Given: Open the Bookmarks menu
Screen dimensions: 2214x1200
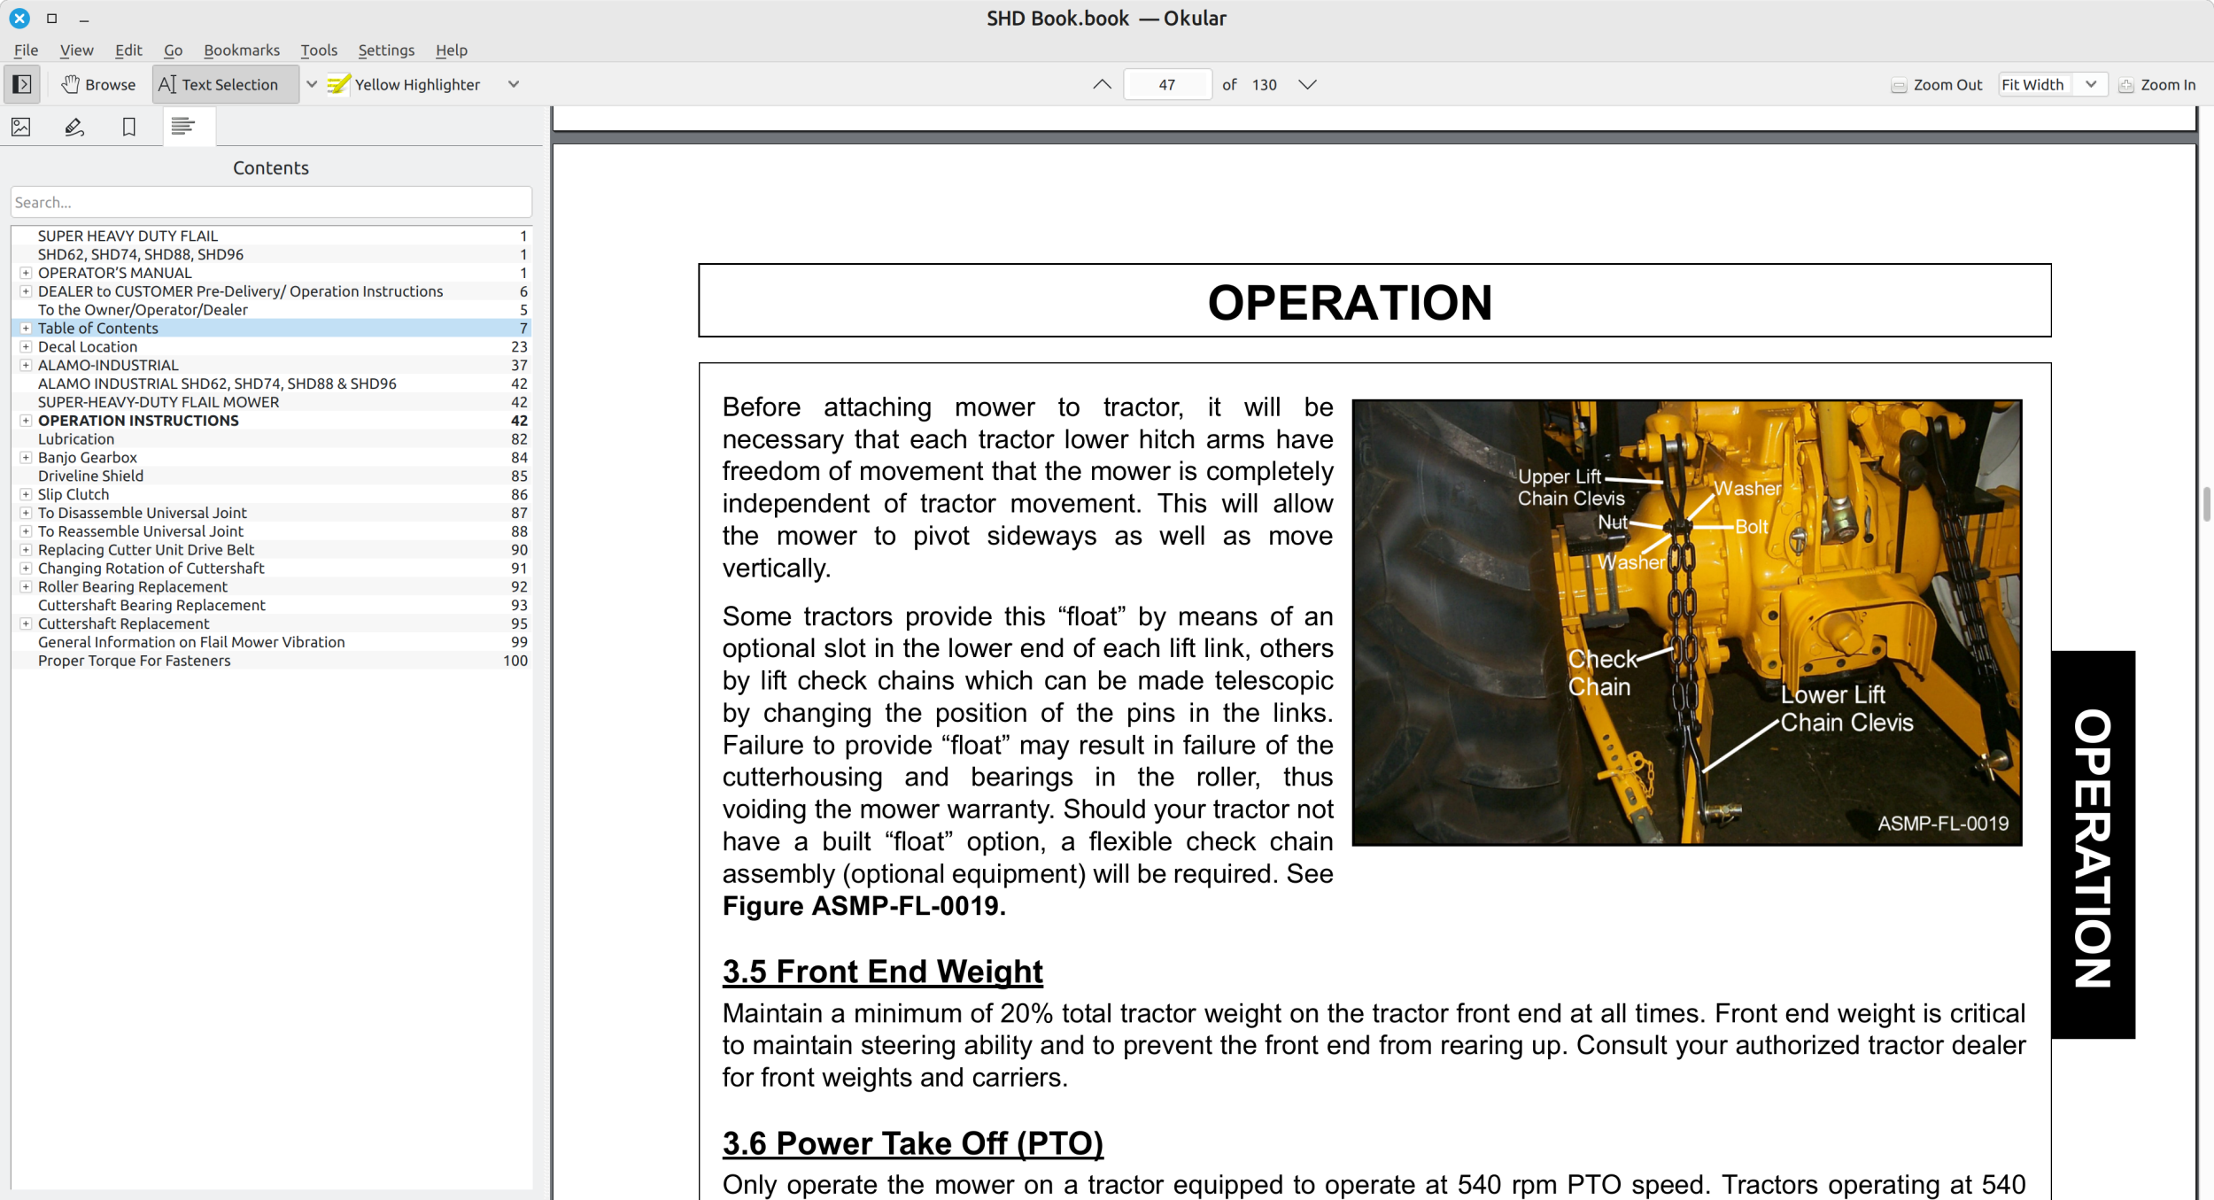Looking at the screenshot, I should coord(241,50).
